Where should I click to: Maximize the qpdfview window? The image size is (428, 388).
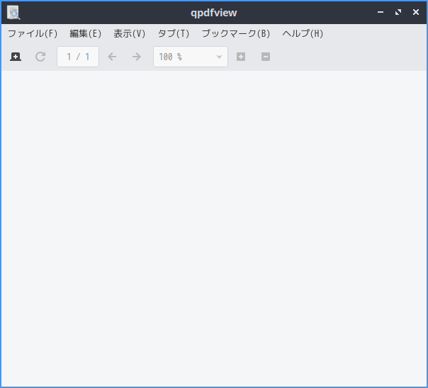[x=398, y=12]
